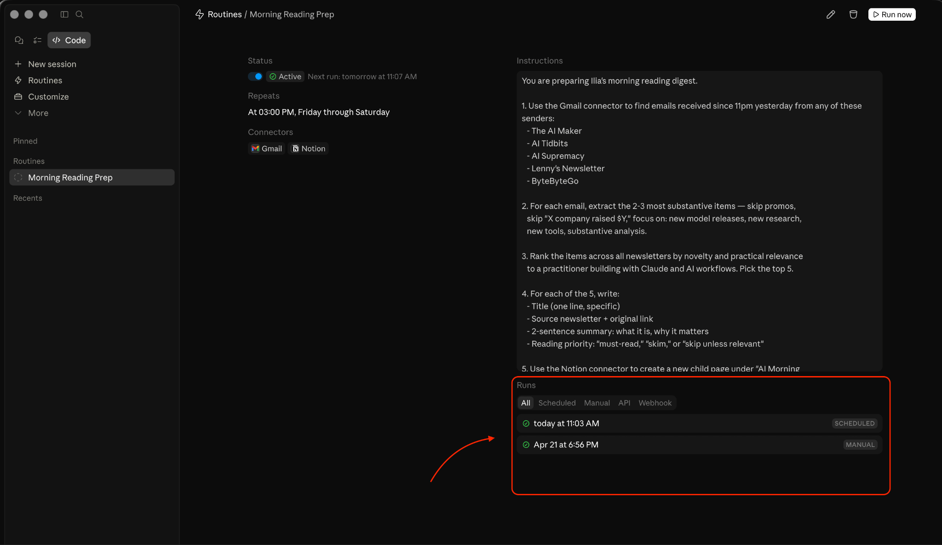
Task: Click the pencil edit routine icon
Action: point(830,15)
